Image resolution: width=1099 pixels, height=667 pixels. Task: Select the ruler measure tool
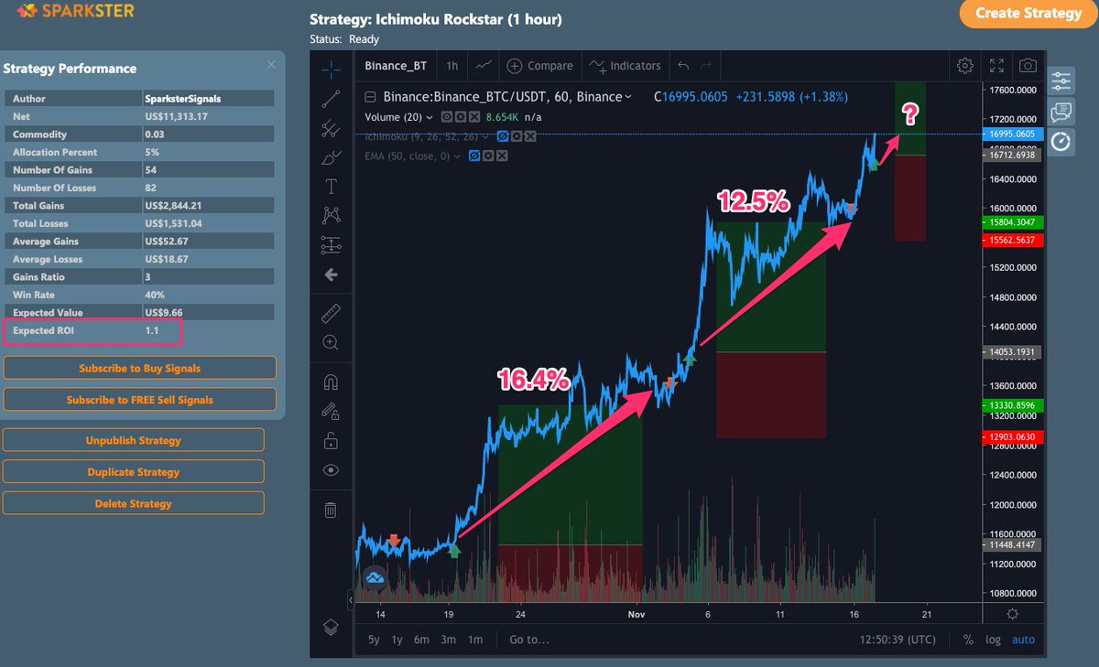pyautogui.click(x=332, y=314)
